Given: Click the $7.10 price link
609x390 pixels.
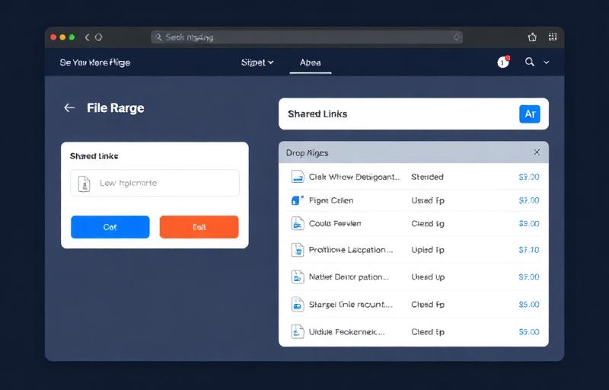Looking at the screenshot, I should tap(529, 250).
